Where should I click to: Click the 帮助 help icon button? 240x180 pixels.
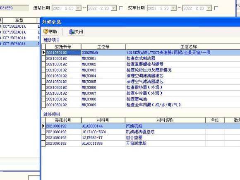(50, 32)
